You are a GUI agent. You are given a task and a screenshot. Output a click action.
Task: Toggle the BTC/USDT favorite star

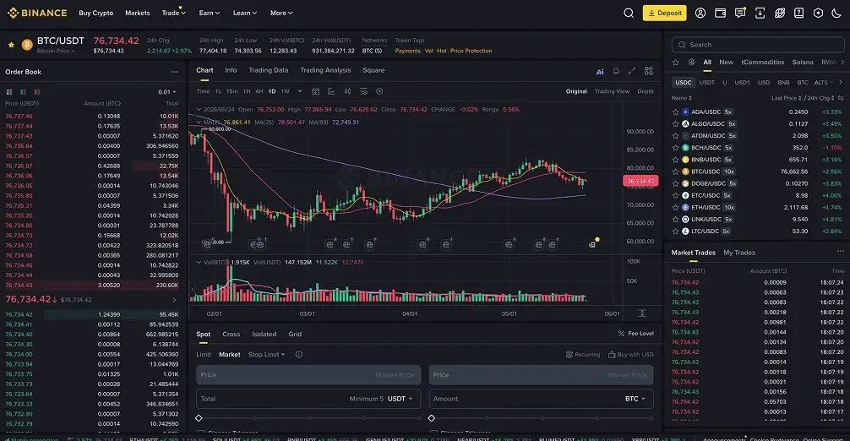(11, 45)
